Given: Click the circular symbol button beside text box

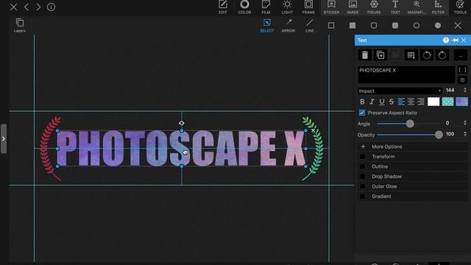Looking at the screenshot, I should [x=462, y=80].
